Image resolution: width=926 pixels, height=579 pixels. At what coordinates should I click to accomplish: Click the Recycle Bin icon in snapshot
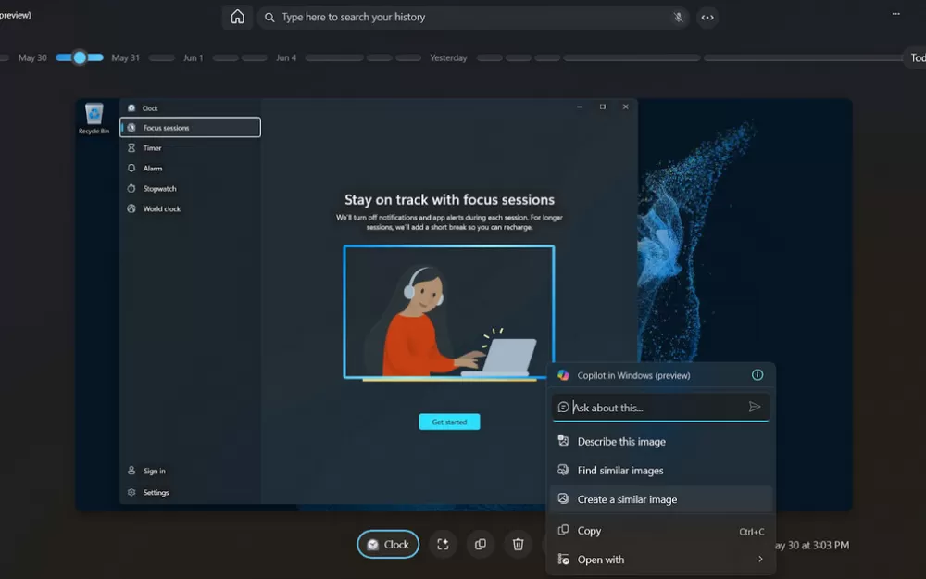point(94,119)
